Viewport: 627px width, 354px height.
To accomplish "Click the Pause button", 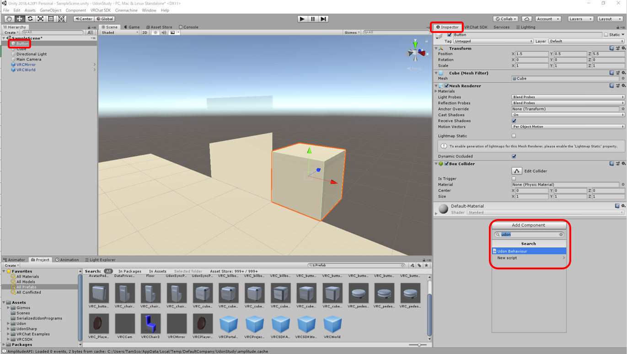I will [313, 19].
